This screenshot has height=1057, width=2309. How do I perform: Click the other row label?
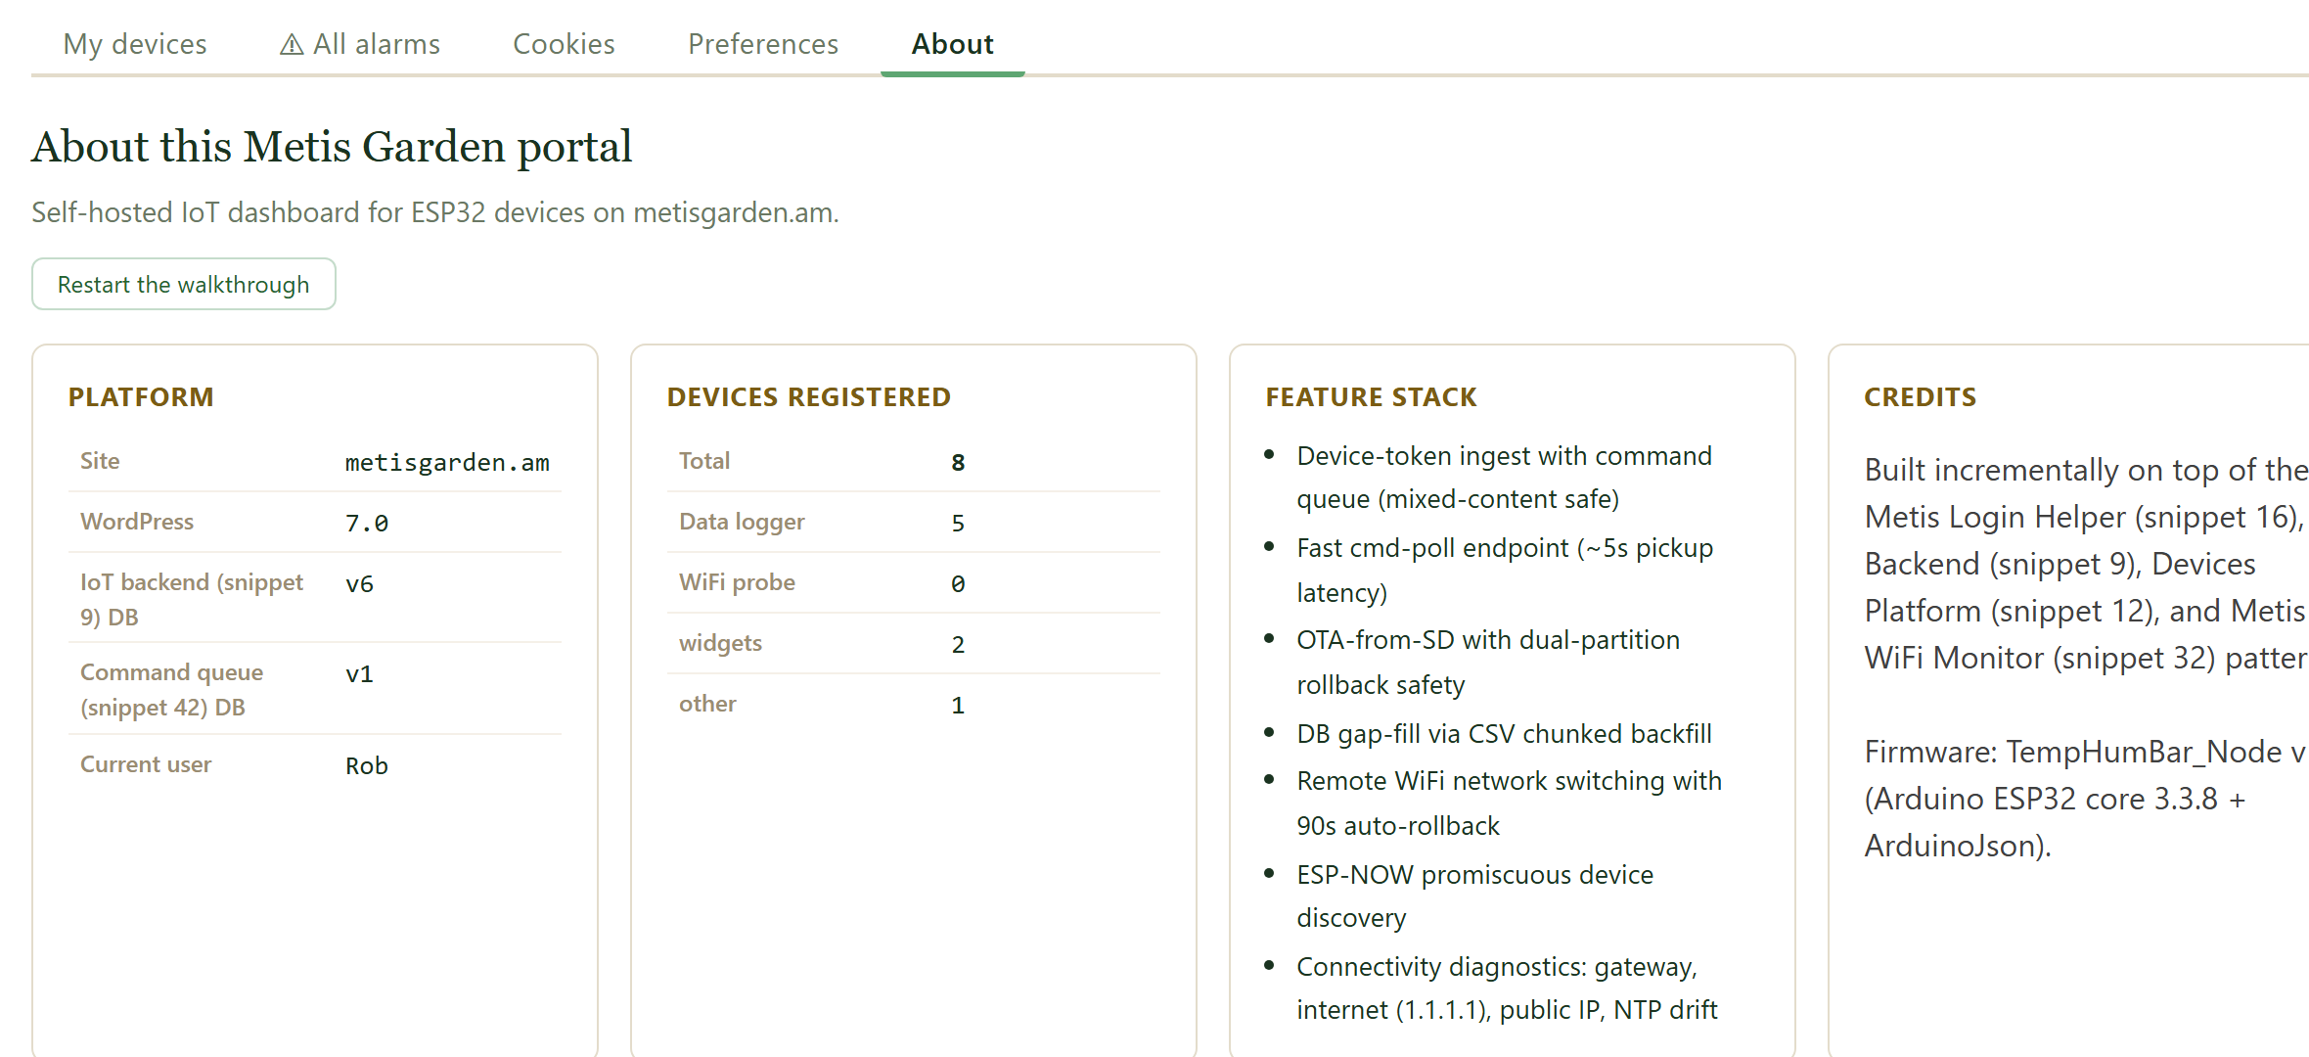click(x=707, y=704)
